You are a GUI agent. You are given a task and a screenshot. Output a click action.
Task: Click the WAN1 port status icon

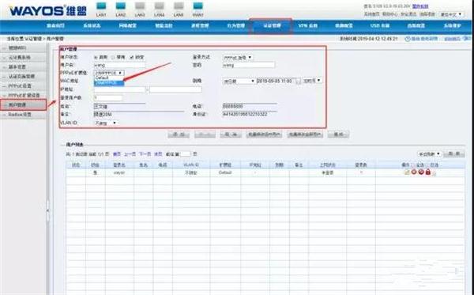[x=198, y=6]
